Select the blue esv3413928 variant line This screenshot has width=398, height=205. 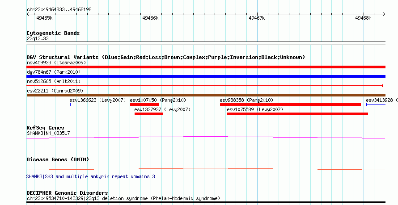click(x=376, y=105)
